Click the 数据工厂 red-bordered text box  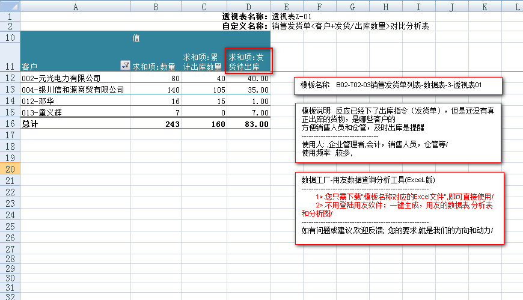tap(399, 208)
